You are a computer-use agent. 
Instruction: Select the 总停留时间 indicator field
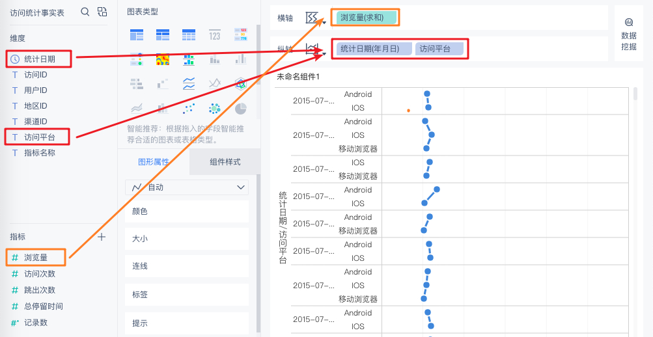pyautogui.click(x=44, y=306)
